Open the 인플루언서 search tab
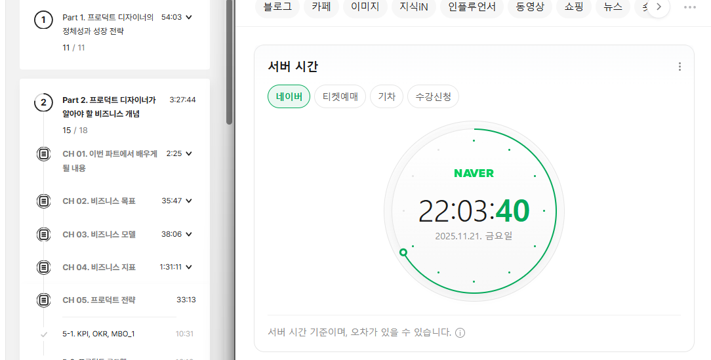The width and height of the screenshot is (711, 360). pos(472,7)
